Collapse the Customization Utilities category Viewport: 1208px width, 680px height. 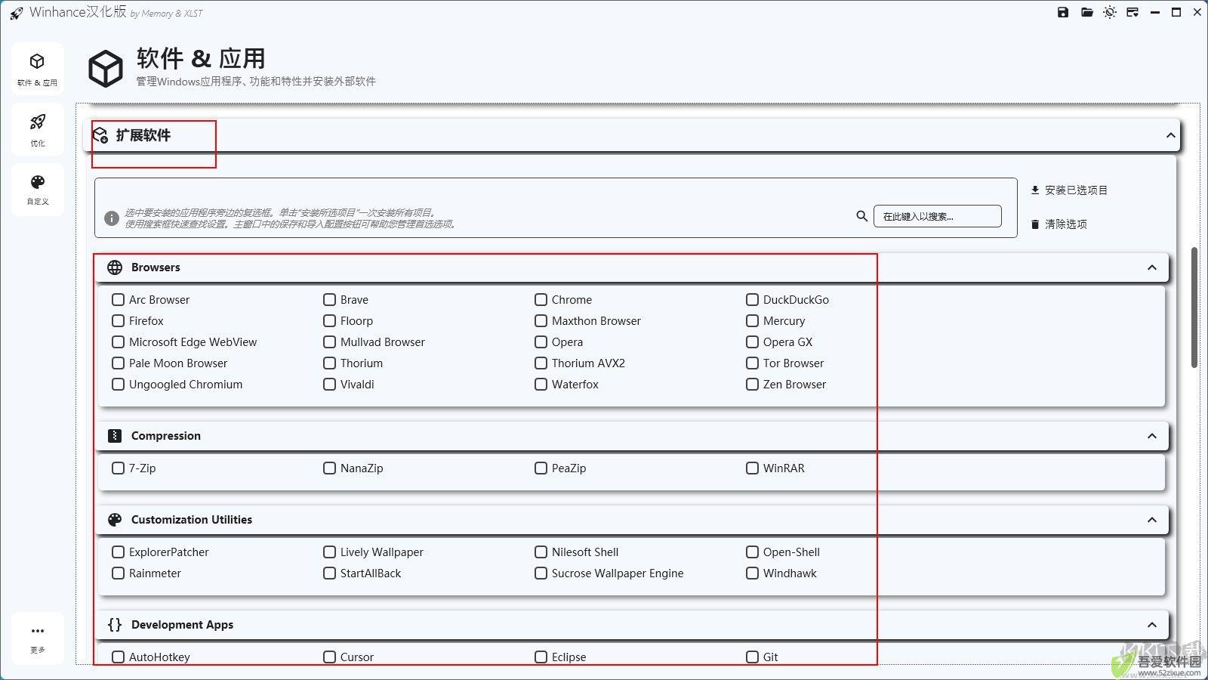(x=1151, y=520)
